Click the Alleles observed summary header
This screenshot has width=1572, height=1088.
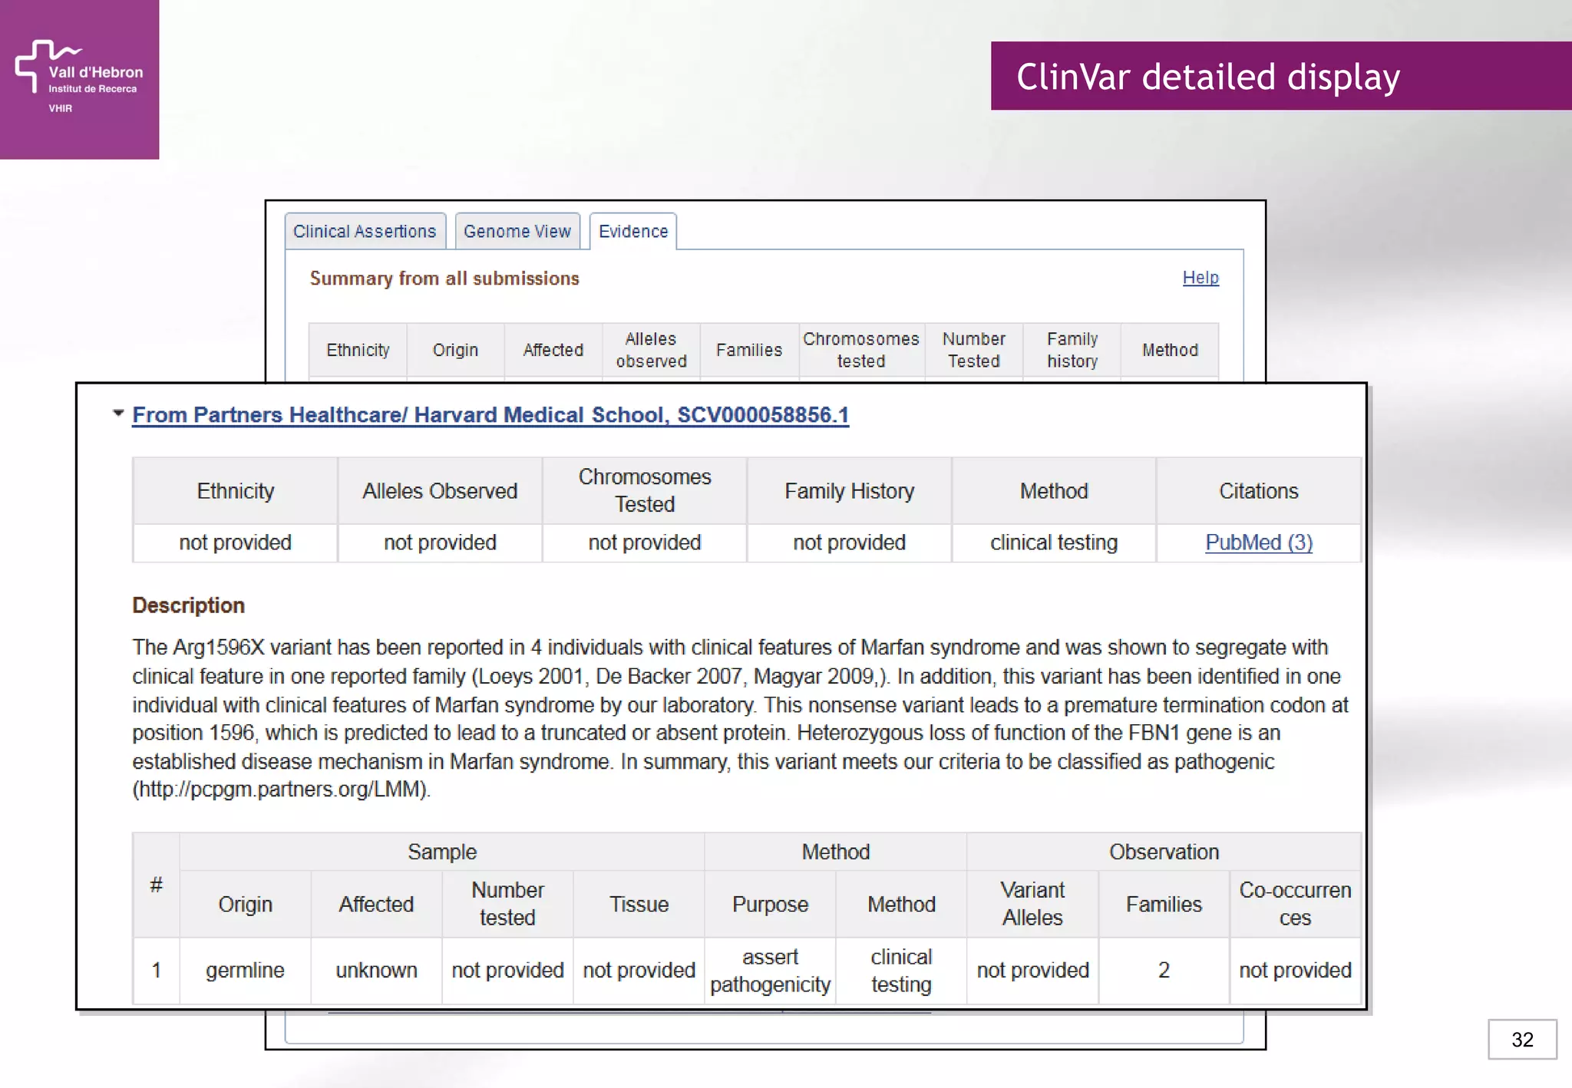pyautogui.click(x=651, y=351)
